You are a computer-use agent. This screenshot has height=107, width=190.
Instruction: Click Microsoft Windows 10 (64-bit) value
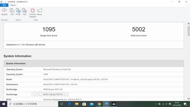[57, 69]
